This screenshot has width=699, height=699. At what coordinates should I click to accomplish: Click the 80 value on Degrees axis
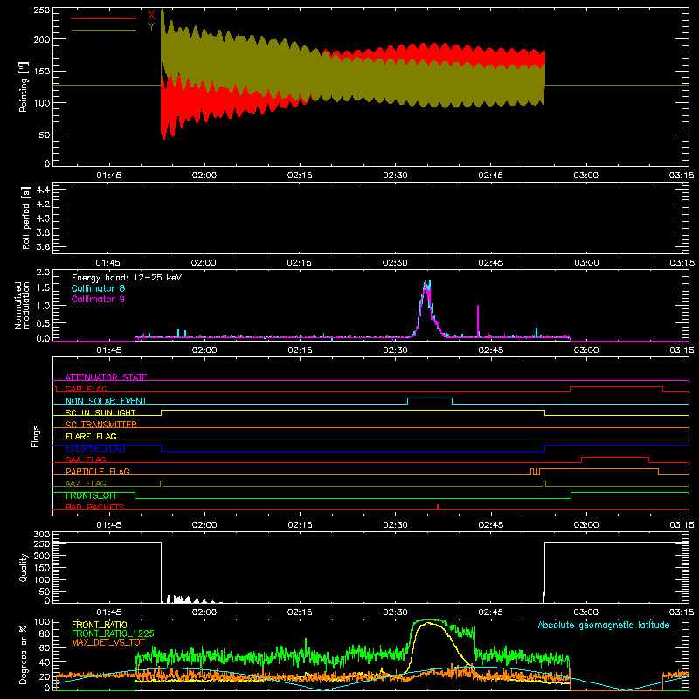(45, 633)
